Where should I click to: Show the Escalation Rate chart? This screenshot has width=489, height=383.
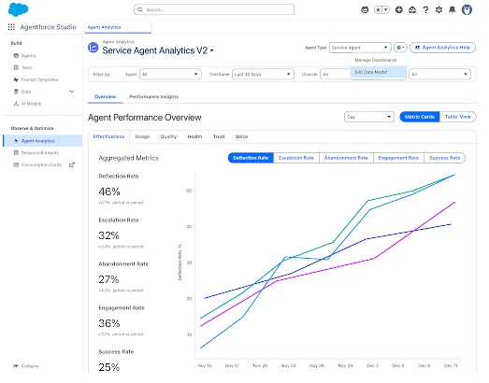point(296,158)
